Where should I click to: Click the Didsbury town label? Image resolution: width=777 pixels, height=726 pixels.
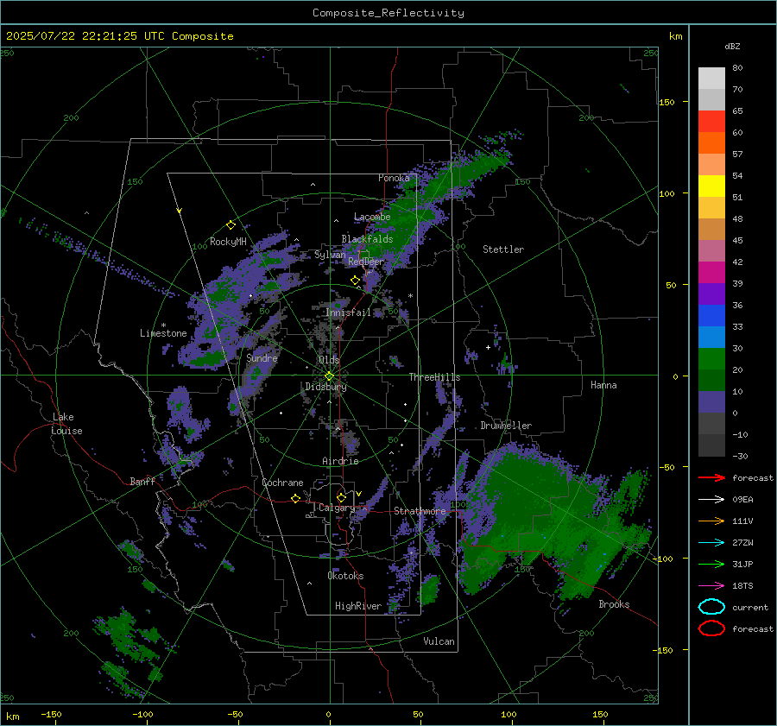tap(325, 387)
